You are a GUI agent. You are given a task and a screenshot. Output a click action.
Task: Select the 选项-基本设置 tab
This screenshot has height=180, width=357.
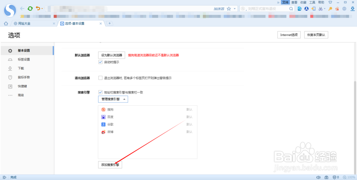coord(81,23)
